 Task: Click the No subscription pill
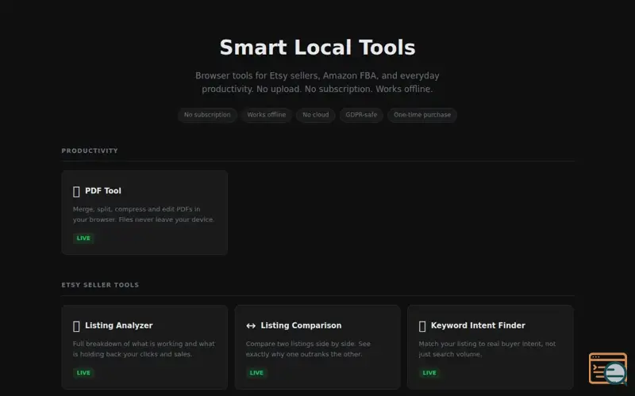coord(207,115)
